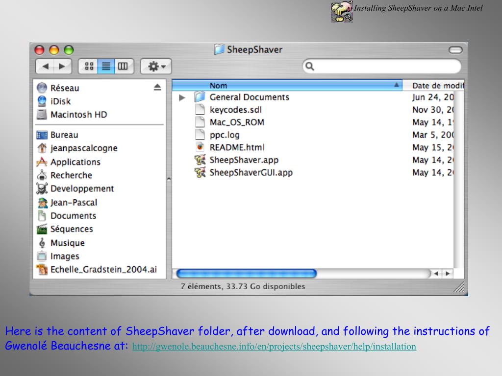Toggle toolbar with the pill button
This screenshot has width=502, height=376.
(x=455, y=50)
